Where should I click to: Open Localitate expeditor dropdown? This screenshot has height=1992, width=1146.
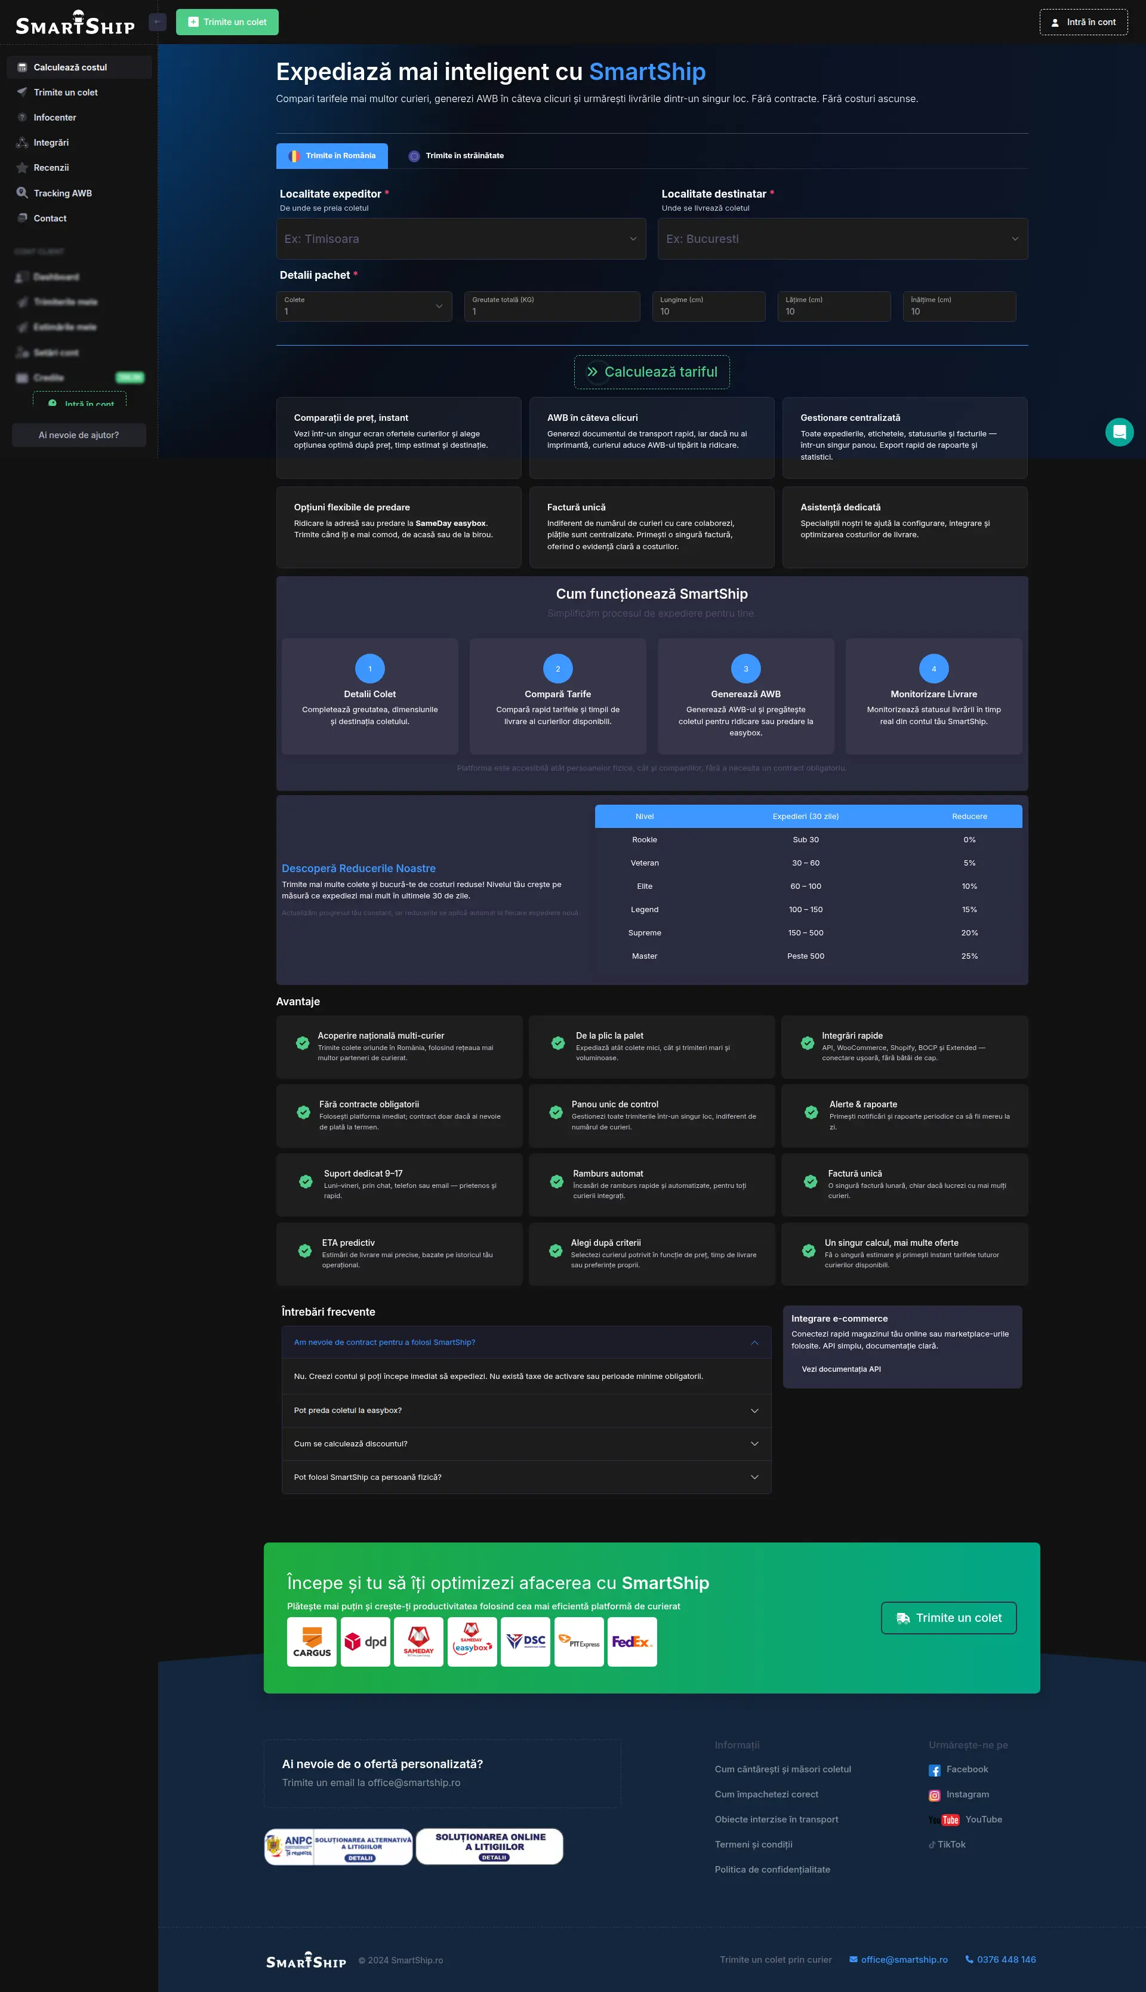(460, 238)
